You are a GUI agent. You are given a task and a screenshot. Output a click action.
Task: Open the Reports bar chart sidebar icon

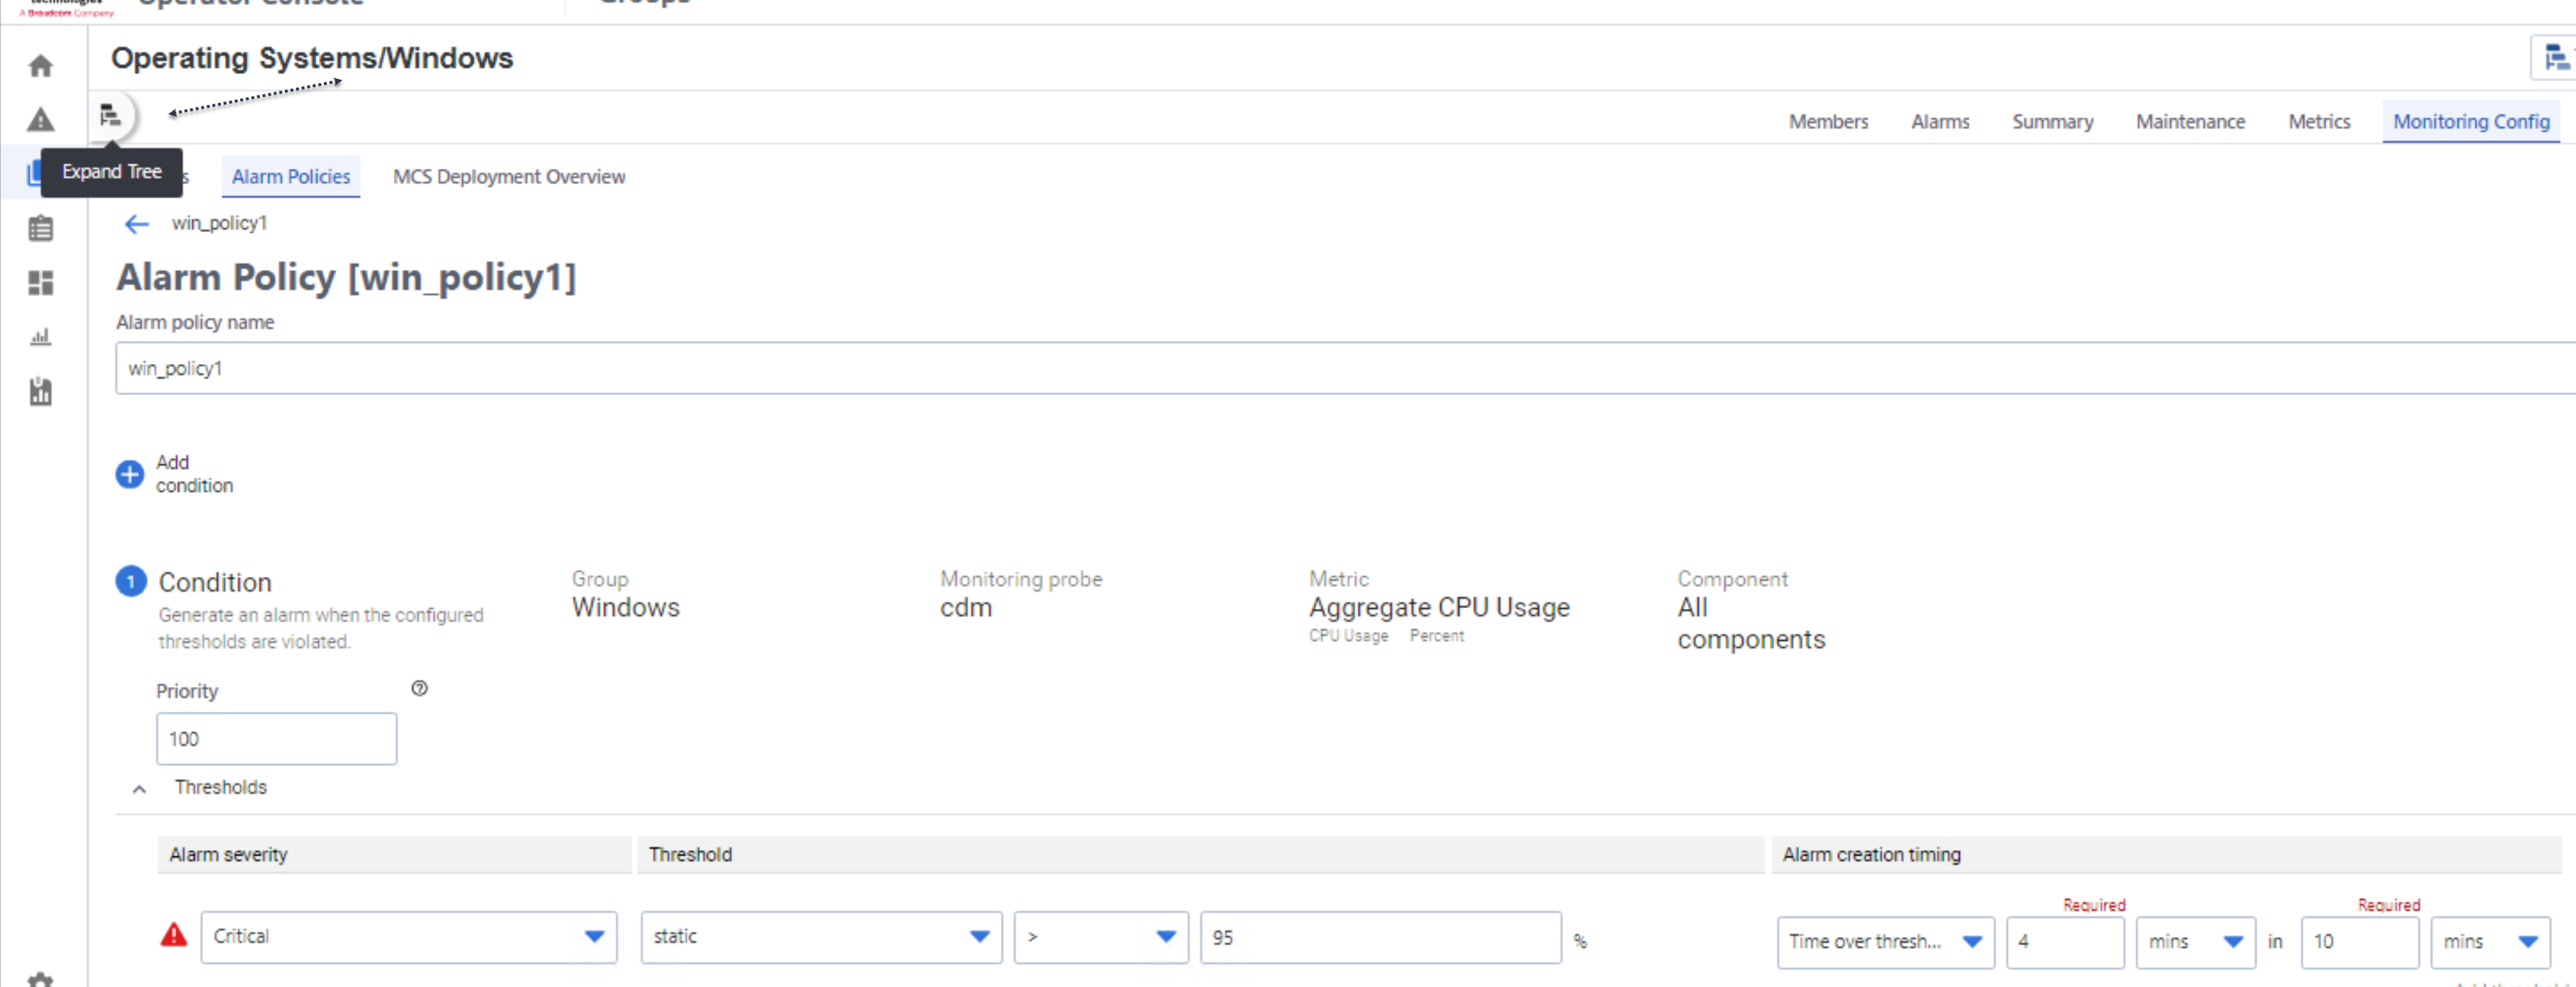tap(40, 336)
